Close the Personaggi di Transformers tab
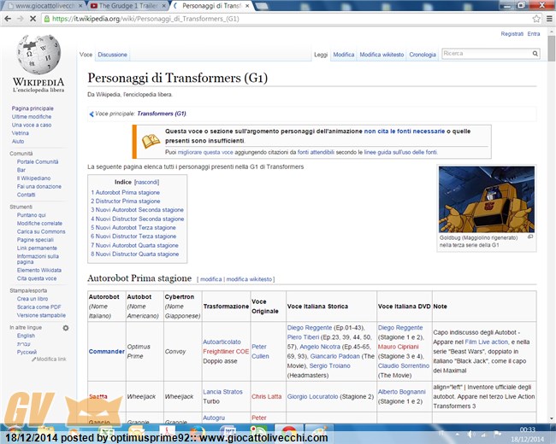 click(x=247, y=6)
